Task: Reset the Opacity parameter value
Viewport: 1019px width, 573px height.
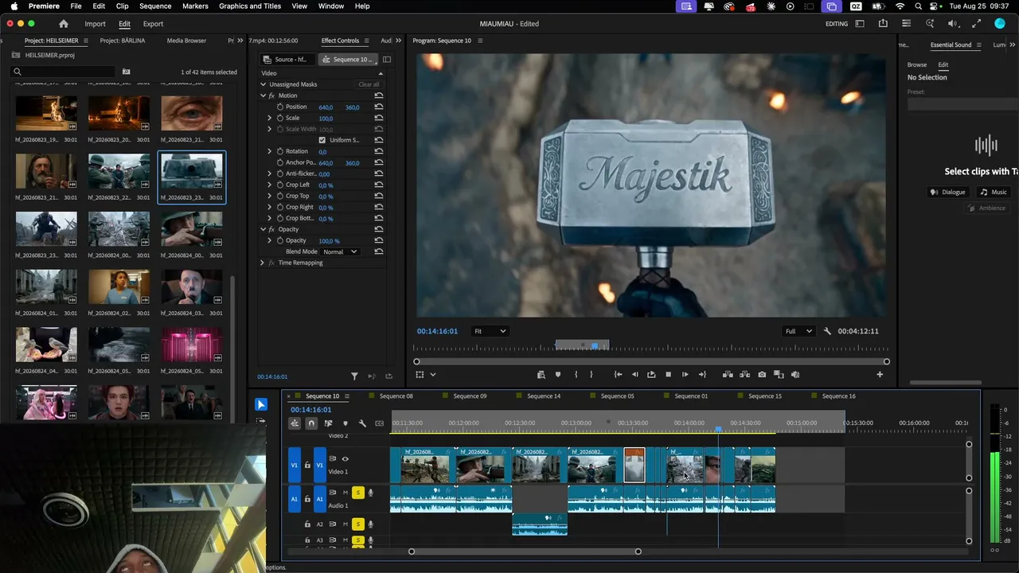Action: 379,240
